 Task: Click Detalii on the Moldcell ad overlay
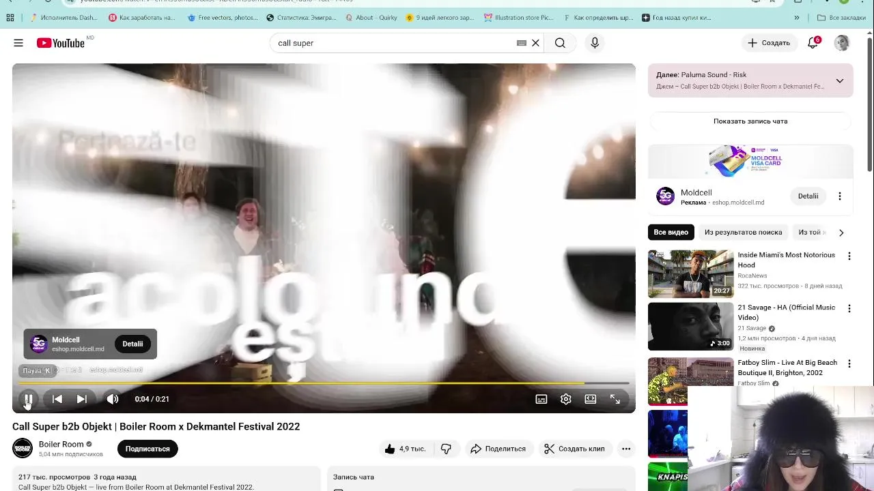pos(132,344)
